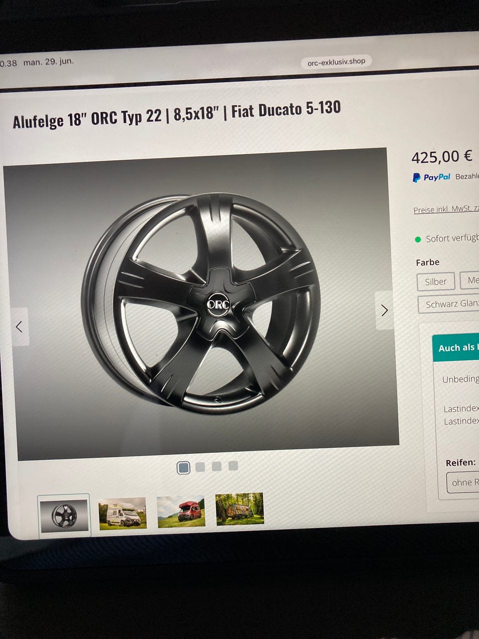Click the PayPal logo
The width and height of the screenshot is (479, 639).
432,177
